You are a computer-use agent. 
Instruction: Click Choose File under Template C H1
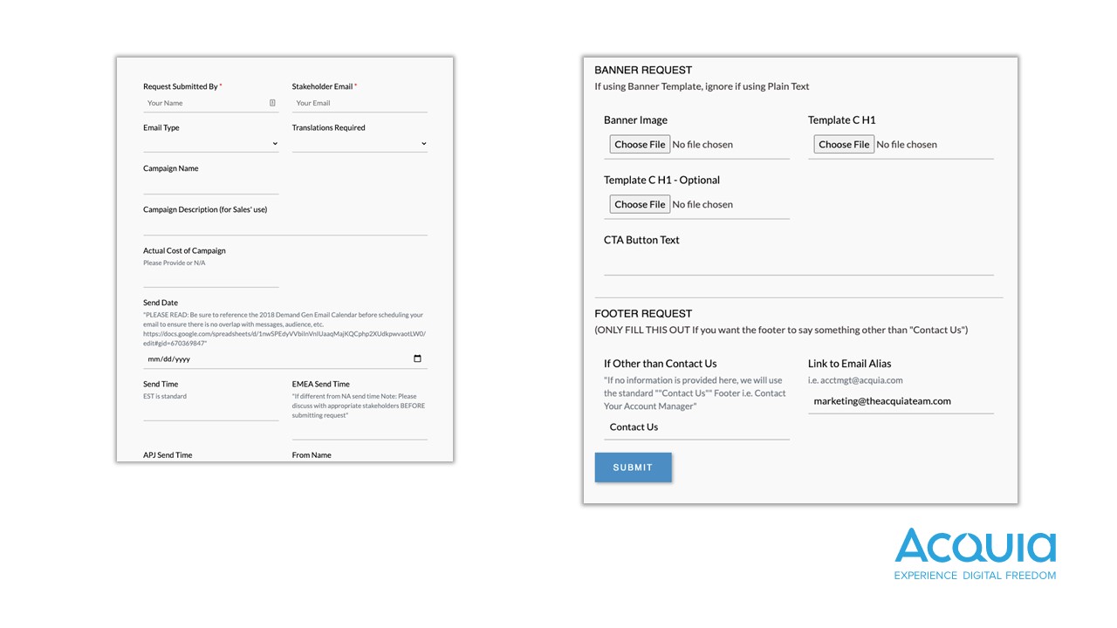(844, 145)
